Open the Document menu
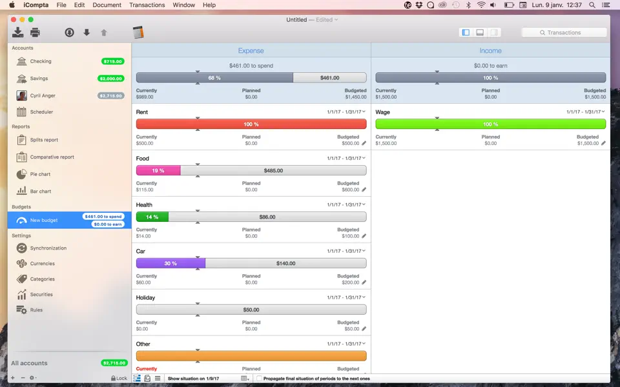 (x=107, y=5)
